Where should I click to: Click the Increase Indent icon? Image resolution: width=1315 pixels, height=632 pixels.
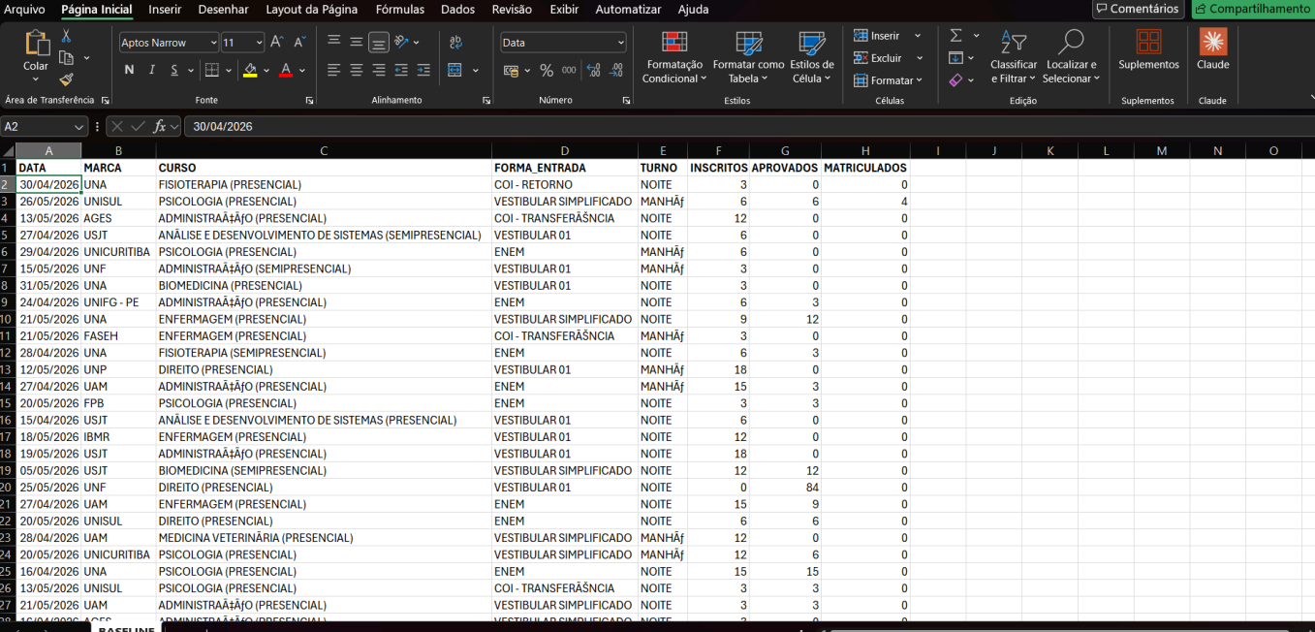[423, 70]
